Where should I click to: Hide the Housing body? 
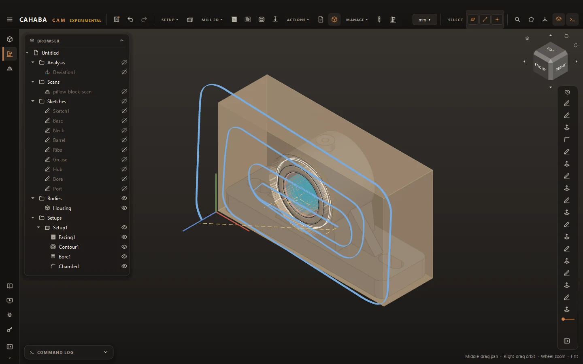(x=124, y=208)
